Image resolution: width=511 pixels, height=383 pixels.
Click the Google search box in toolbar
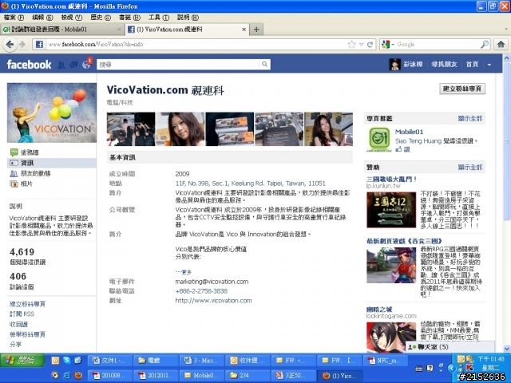[438, 45]
